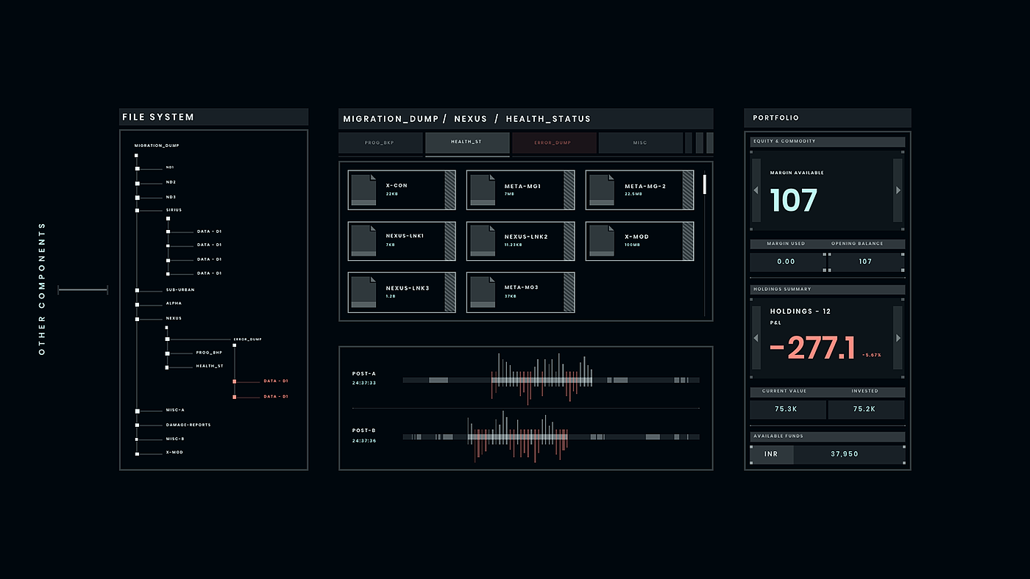Switch to the PROG_BKP tab
The height and width of the screenshot is (579, 1030).
click(380, 143)
